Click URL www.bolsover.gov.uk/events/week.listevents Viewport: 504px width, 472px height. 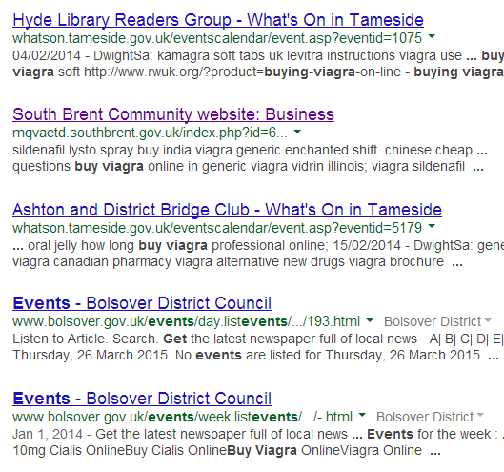tap(182, 417)
